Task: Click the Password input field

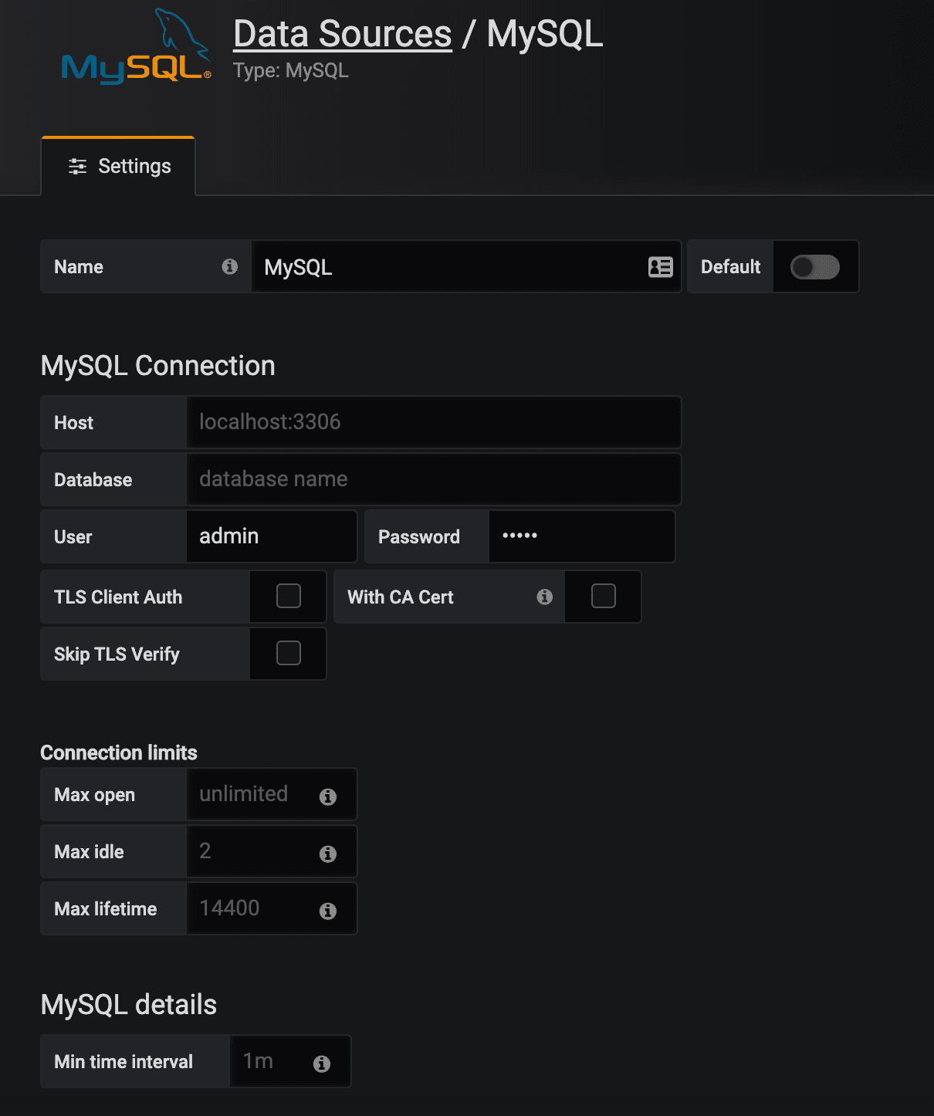Action: click(581, 536)
